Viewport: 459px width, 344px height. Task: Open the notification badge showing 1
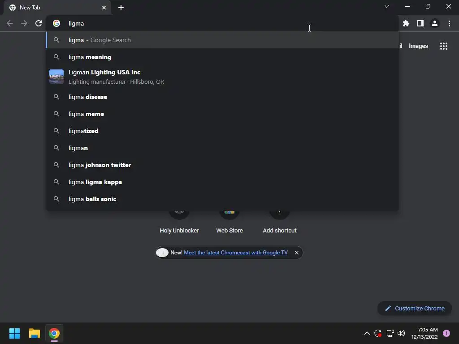[446, 333]
